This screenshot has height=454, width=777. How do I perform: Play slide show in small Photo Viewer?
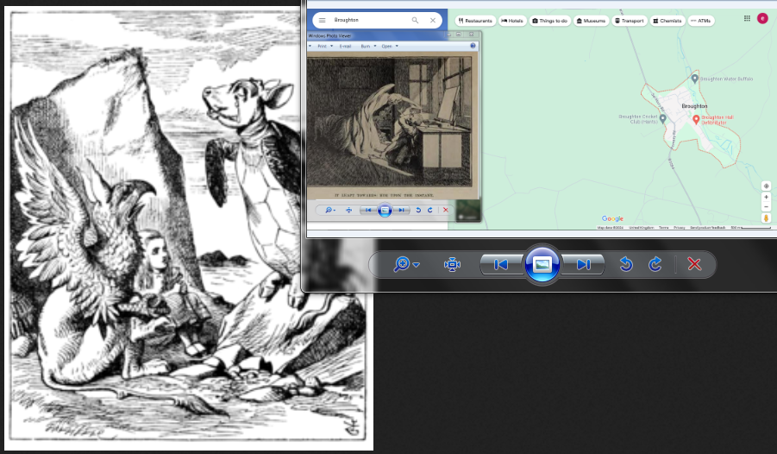385,211
